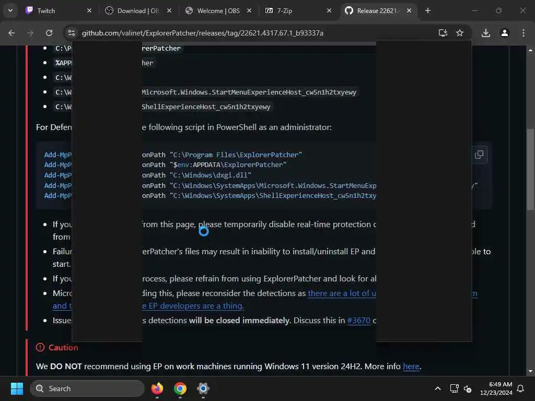Click scrollbar up arrow
This screenshot has height=401, width=535.
(530, 50)
